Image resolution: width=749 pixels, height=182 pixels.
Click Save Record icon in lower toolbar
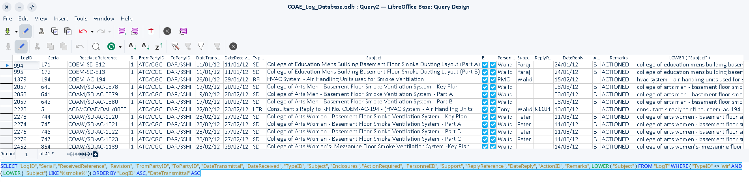tap(8, 47)
